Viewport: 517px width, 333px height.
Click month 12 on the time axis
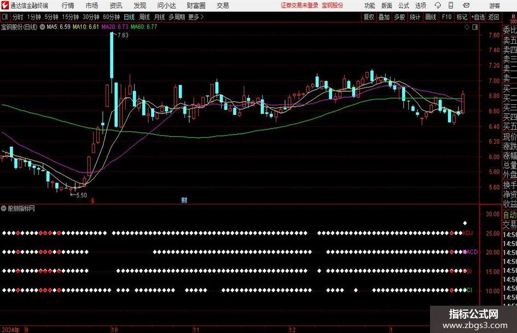pyautogui.click(x=293, y=330)
